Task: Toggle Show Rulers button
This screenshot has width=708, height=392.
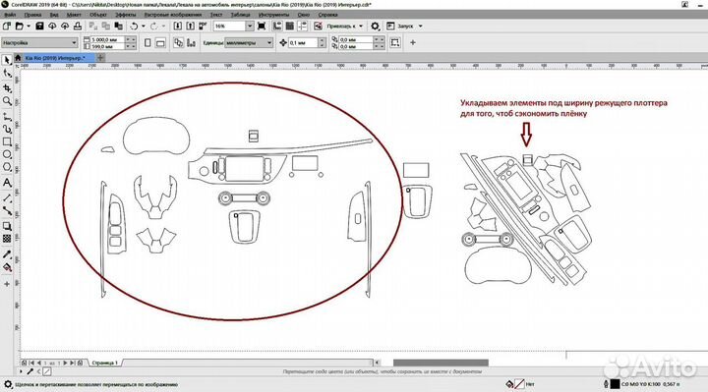Action: 277,27
